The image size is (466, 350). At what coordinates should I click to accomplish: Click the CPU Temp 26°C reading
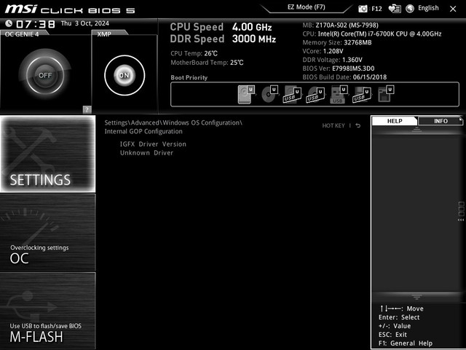[x=194, y=53]
